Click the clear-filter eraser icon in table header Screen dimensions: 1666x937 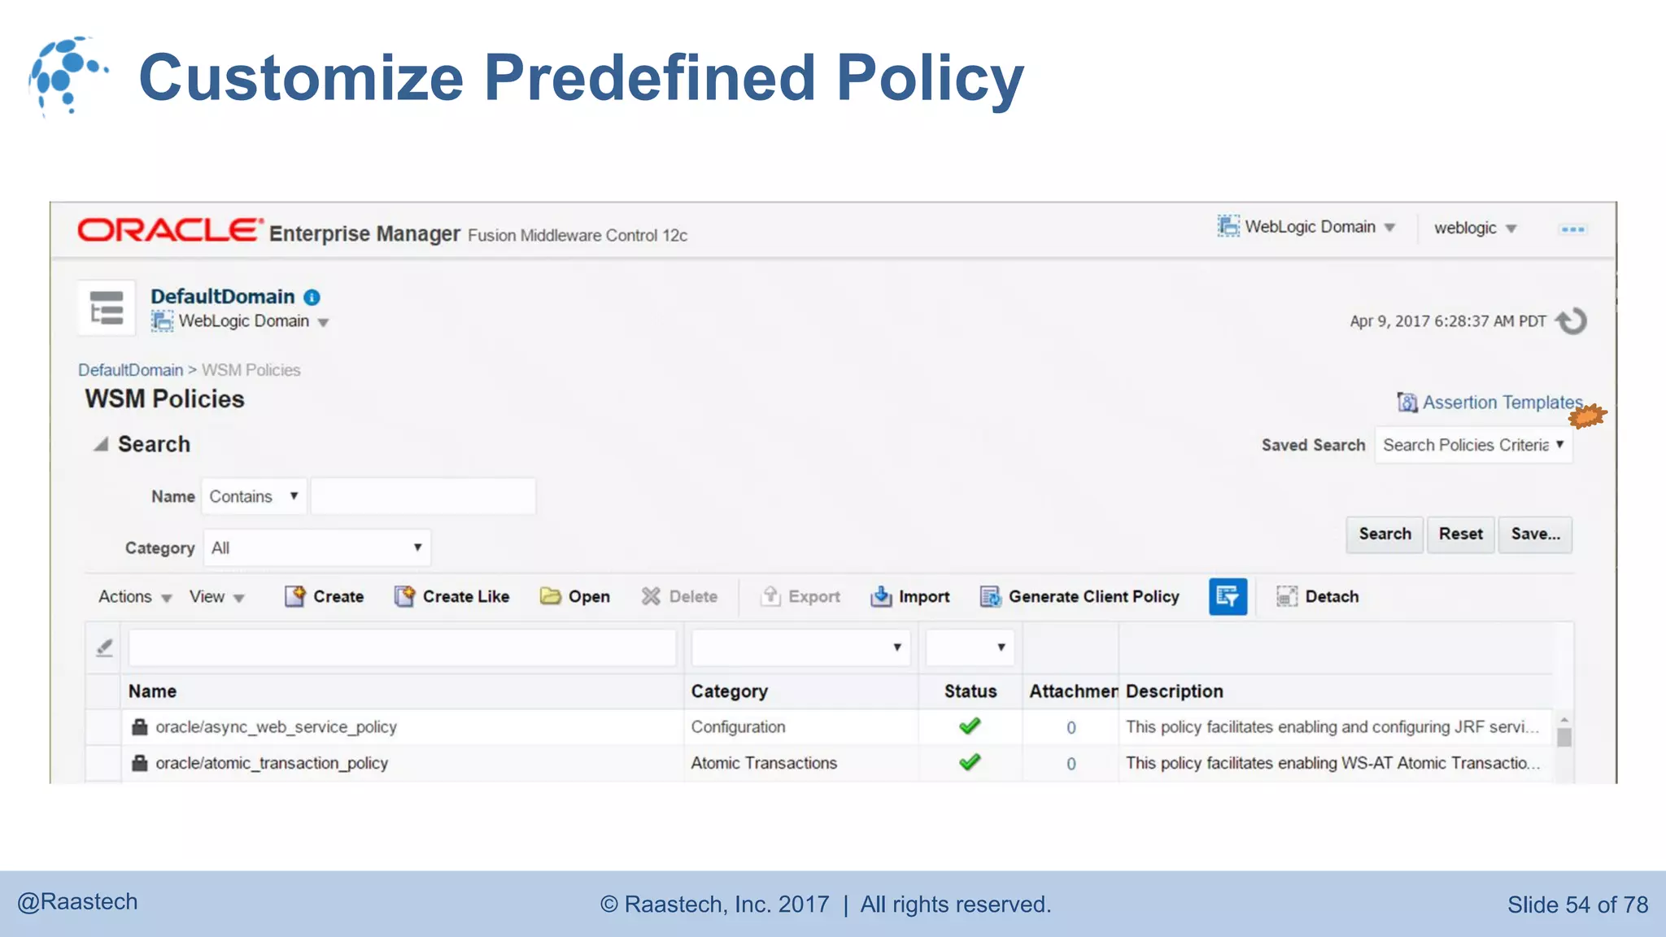pos(104,648)
